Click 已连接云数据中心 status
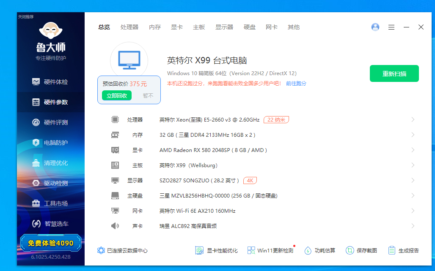Screen dimensions: 435x271 pos(122,250)
